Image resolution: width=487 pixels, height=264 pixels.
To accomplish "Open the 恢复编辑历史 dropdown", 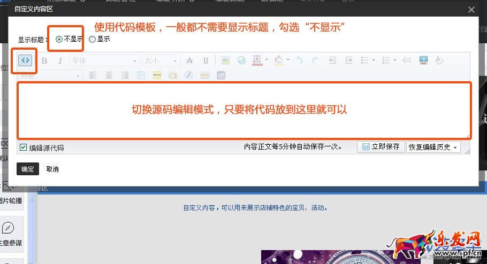I will coord(433,147).
